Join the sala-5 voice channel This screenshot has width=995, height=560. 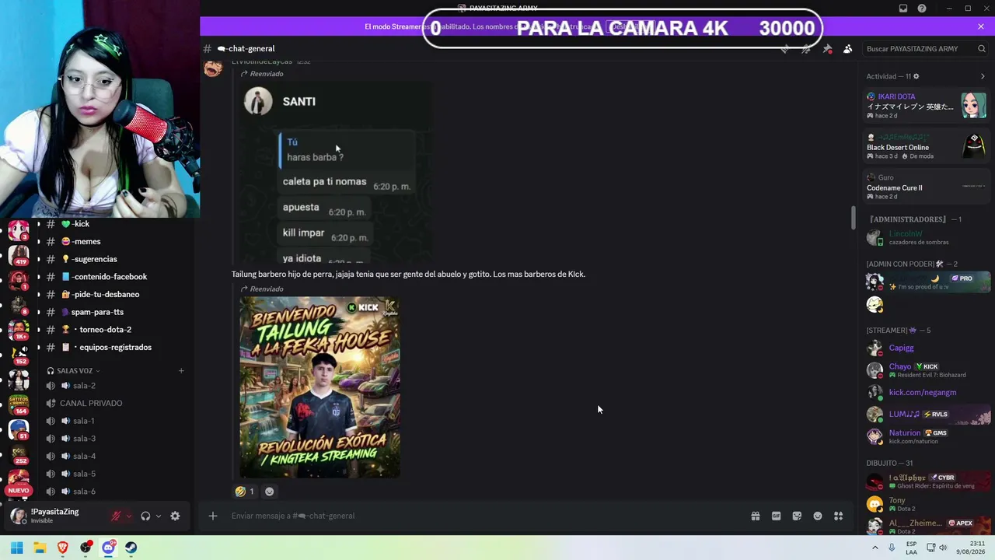point(114,474)
